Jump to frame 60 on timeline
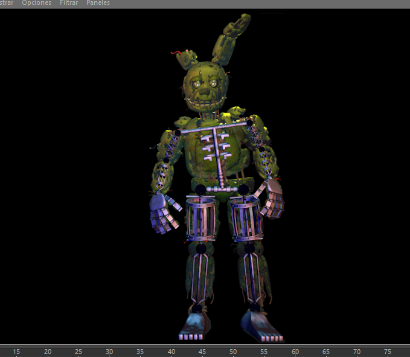 click(x=295, y=352)
